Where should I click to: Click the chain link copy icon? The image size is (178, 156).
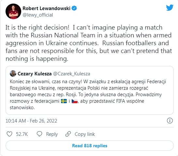(68, 134)
